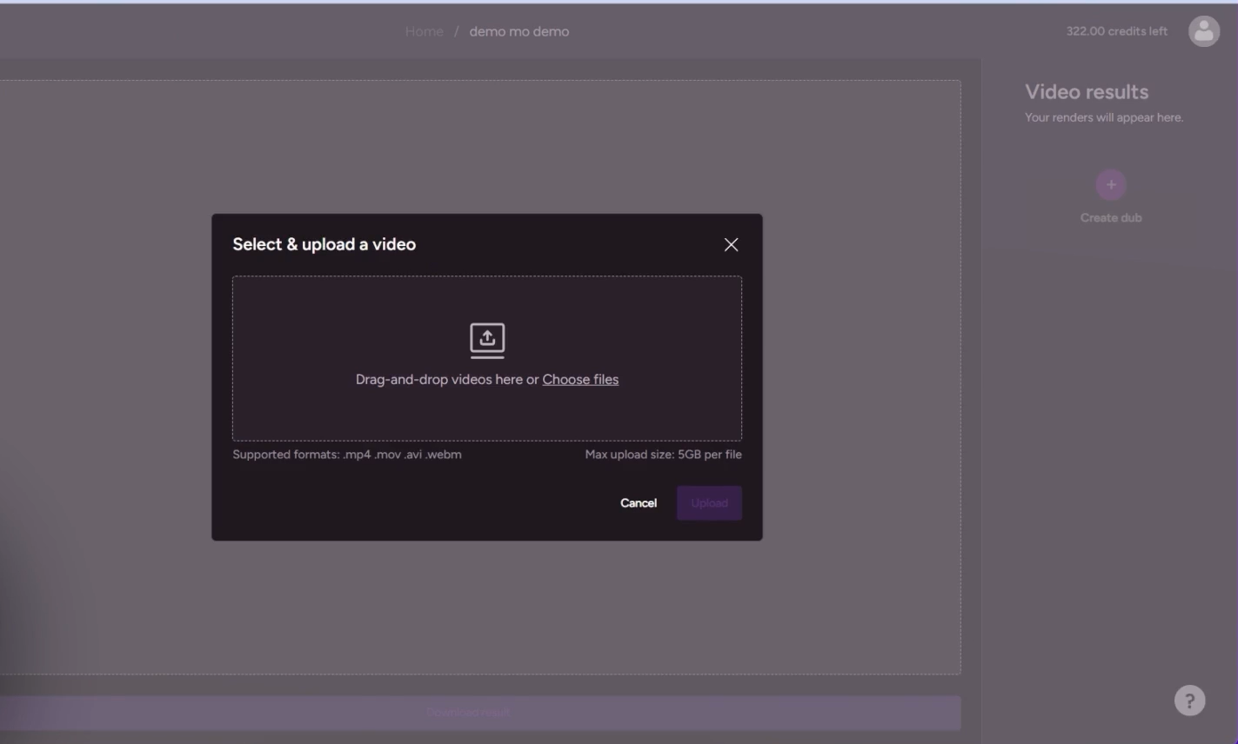
Task: Click the Download result bar
Action: pos(466,711)
